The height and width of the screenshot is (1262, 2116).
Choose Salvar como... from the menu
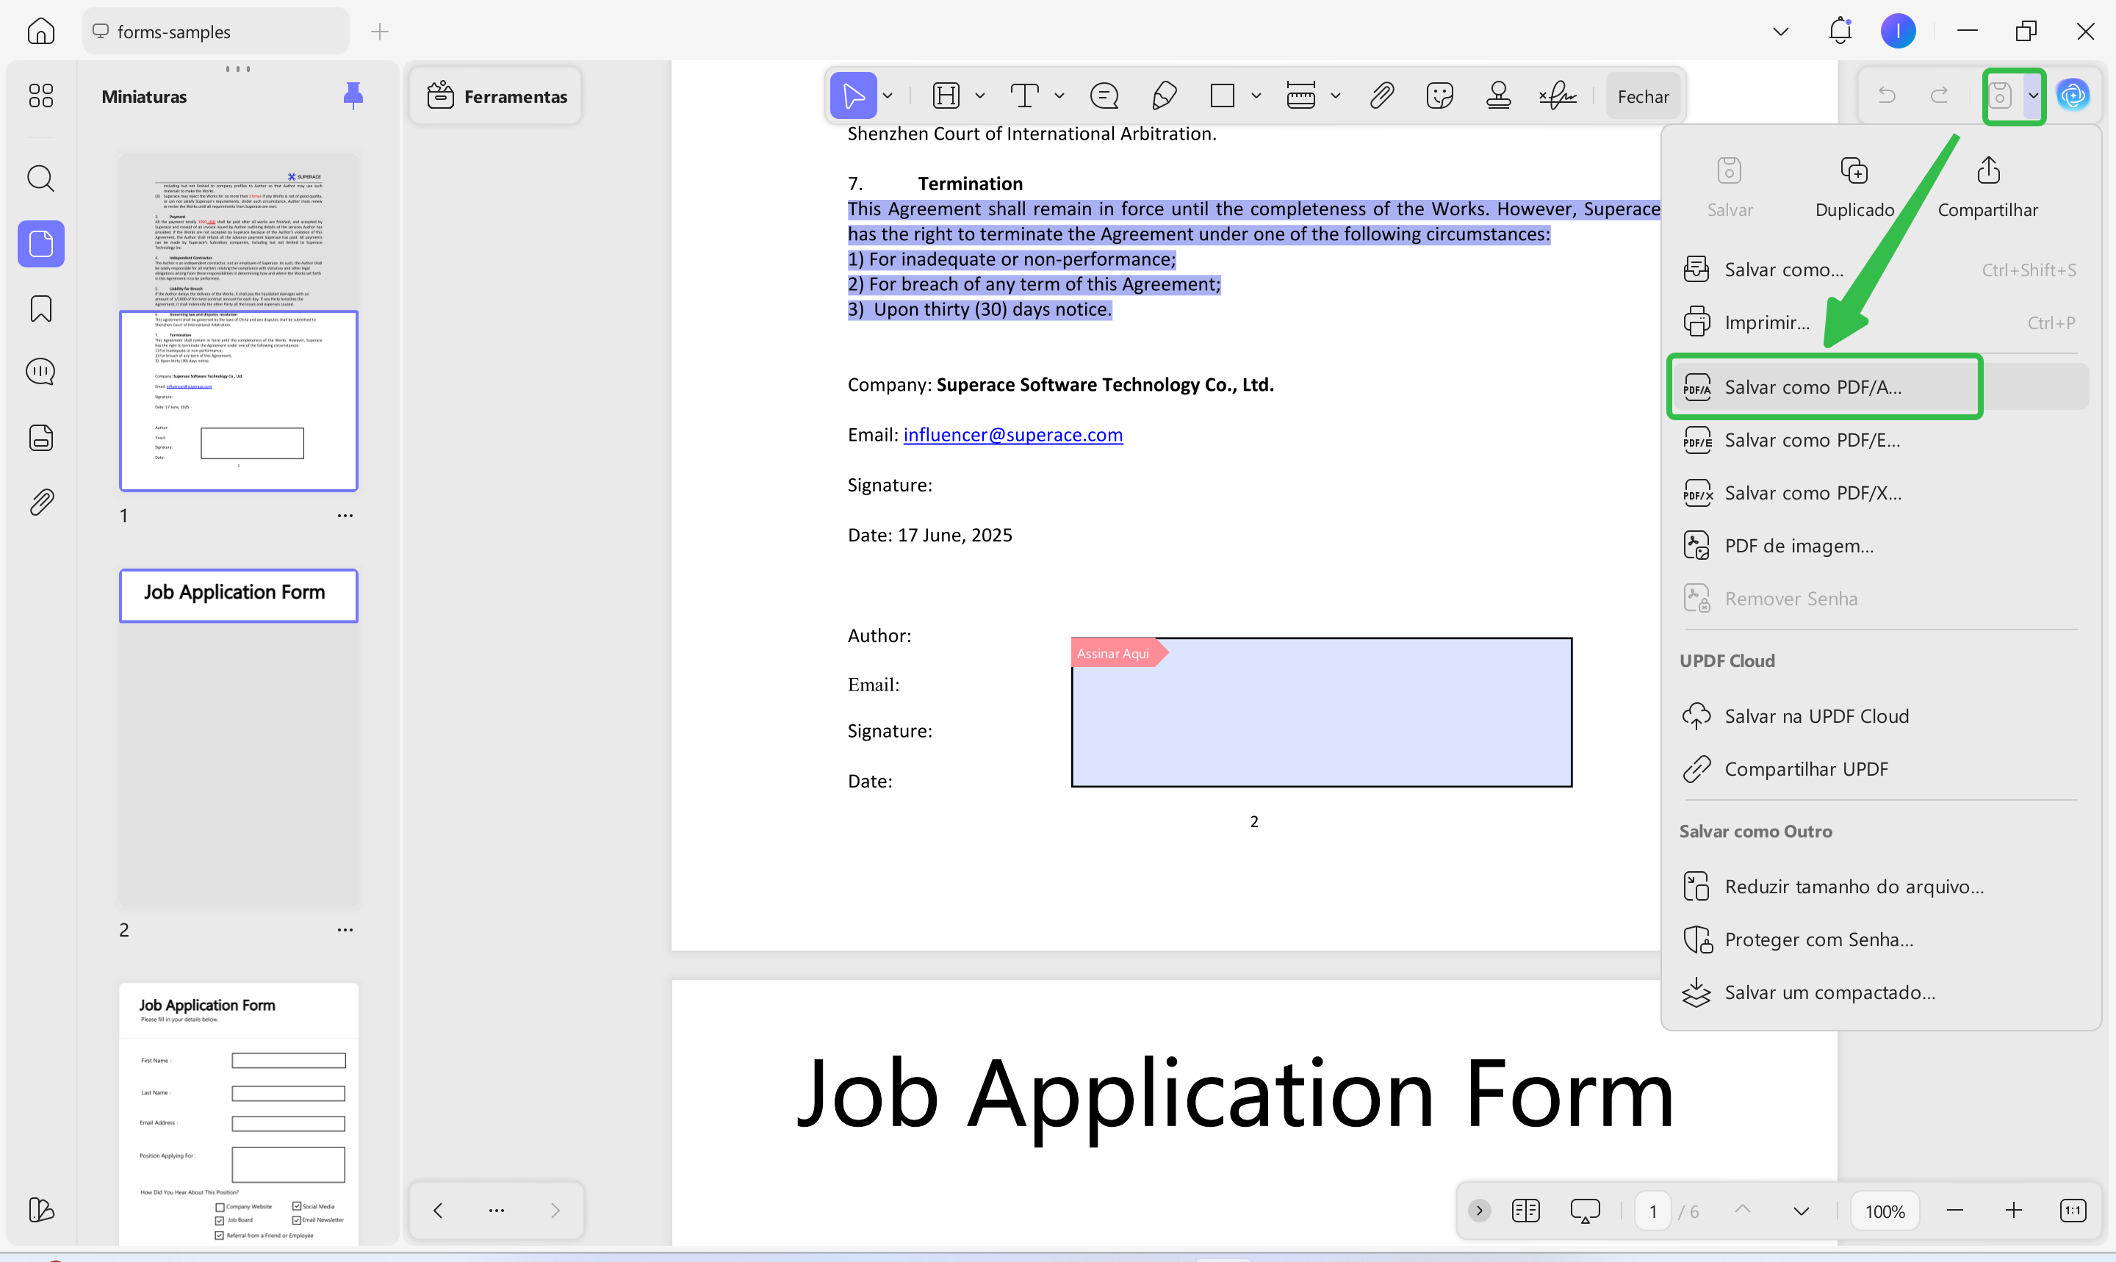click(x=1879, y=270)
